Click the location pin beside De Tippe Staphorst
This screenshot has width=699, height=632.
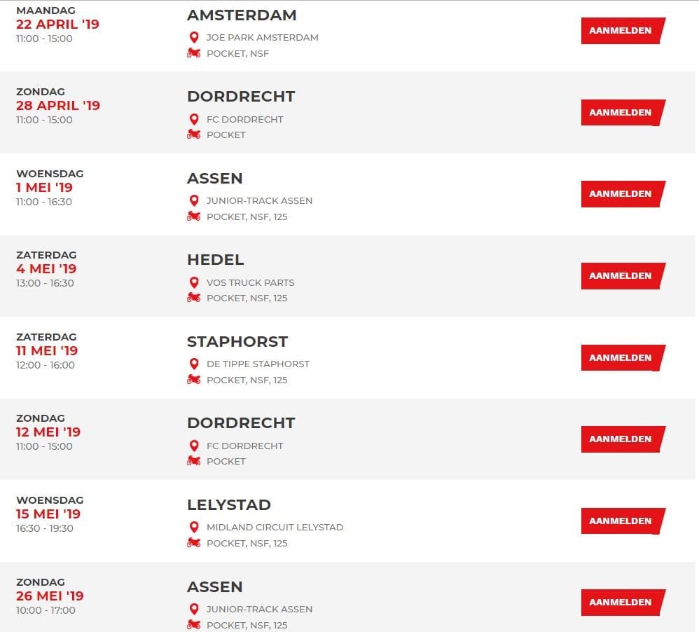pyautogui.click(x=194, y=364)
